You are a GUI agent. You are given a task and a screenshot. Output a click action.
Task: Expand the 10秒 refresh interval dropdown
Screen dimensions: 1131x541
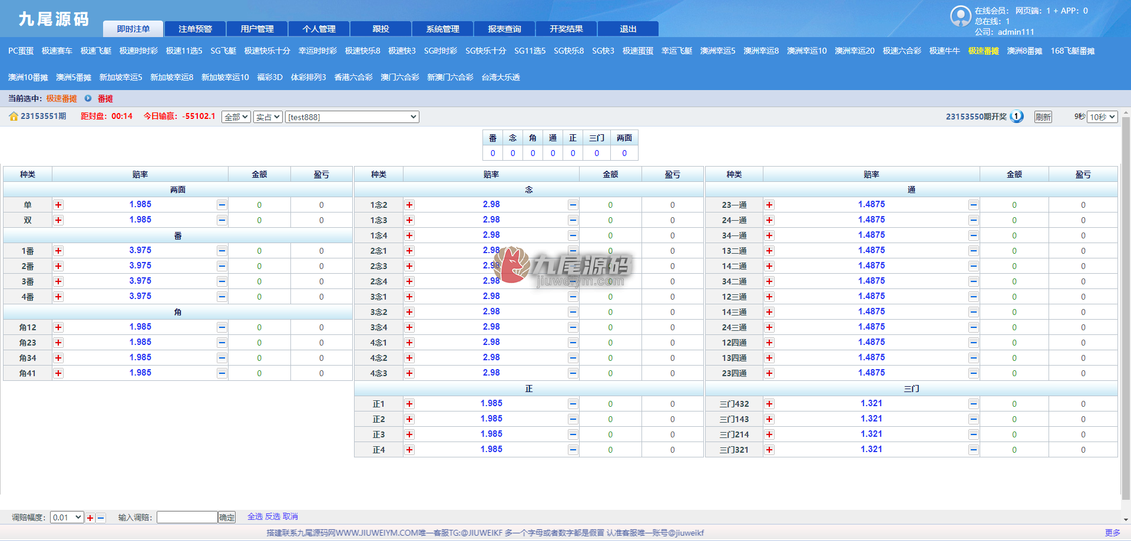click(1102, 117)
